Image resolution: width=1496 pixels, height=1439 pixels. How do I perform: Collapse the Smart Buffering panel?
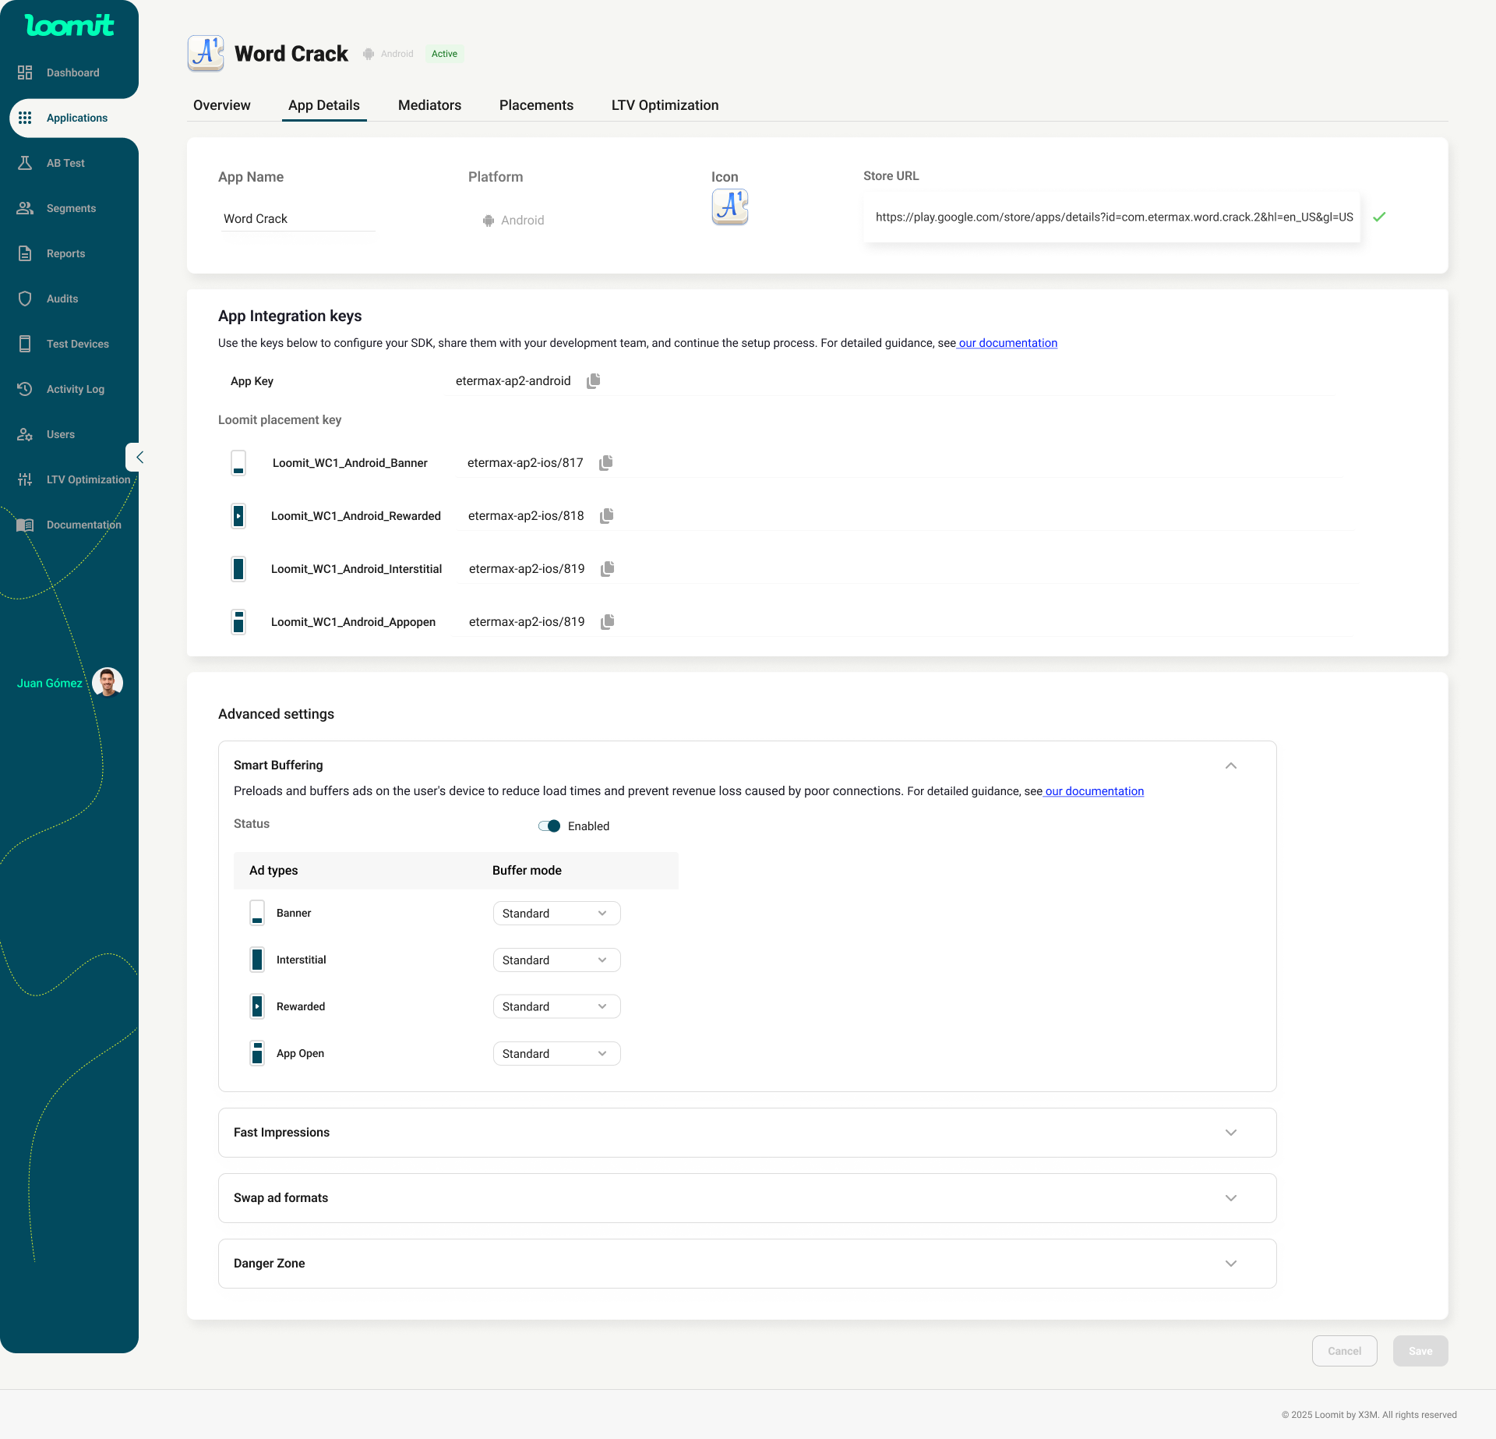tap(1230, 765)
